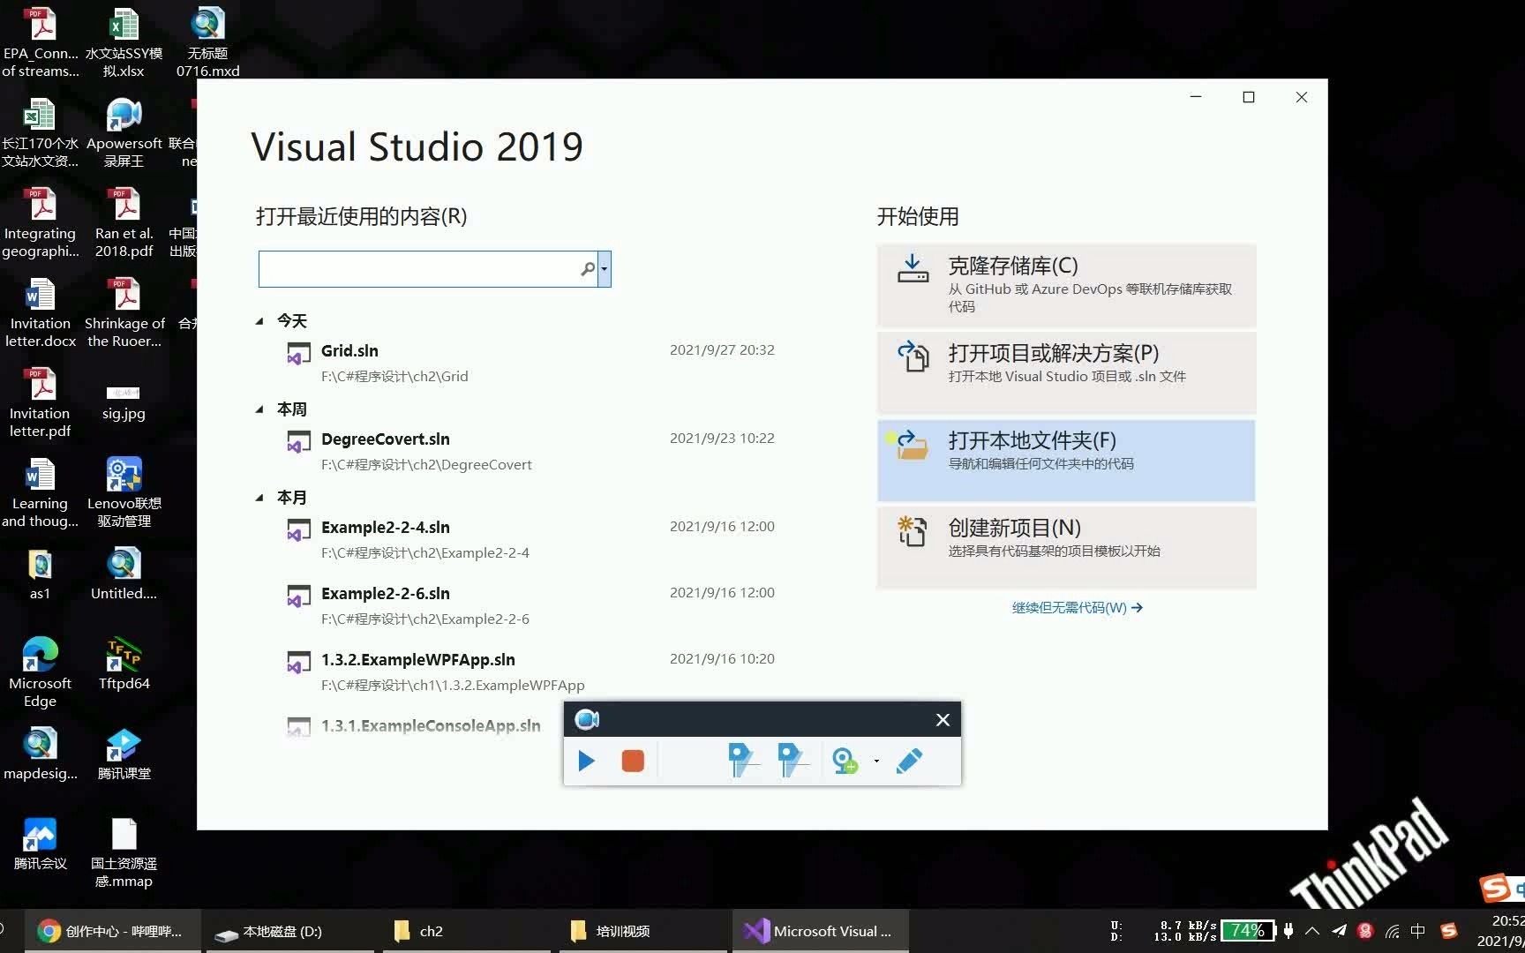This screenshot has width=1525, height=953.
Task: Stop recording with the orange stop button
Action: (x=633, y=761)
